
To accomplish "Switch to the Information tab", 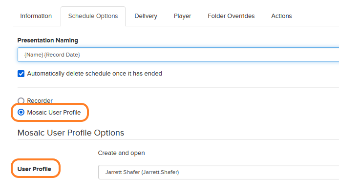I will pos(36,16).
